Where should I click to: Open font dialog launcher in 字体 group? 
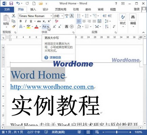73,32
